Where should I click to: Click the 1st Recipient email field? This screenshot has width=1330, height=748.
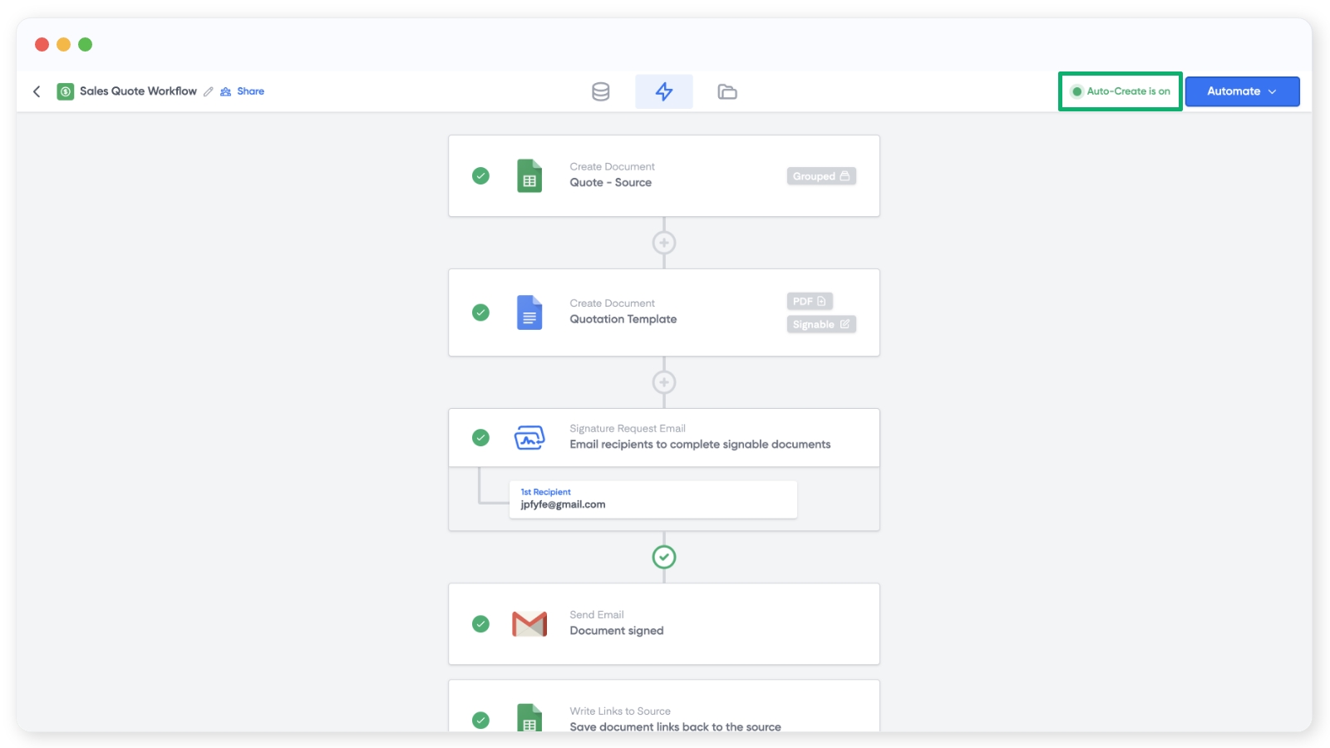coord(653,499)
